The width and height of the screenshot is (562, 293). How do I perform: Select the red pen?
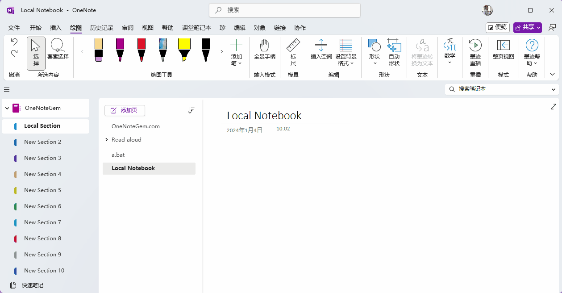142,50
